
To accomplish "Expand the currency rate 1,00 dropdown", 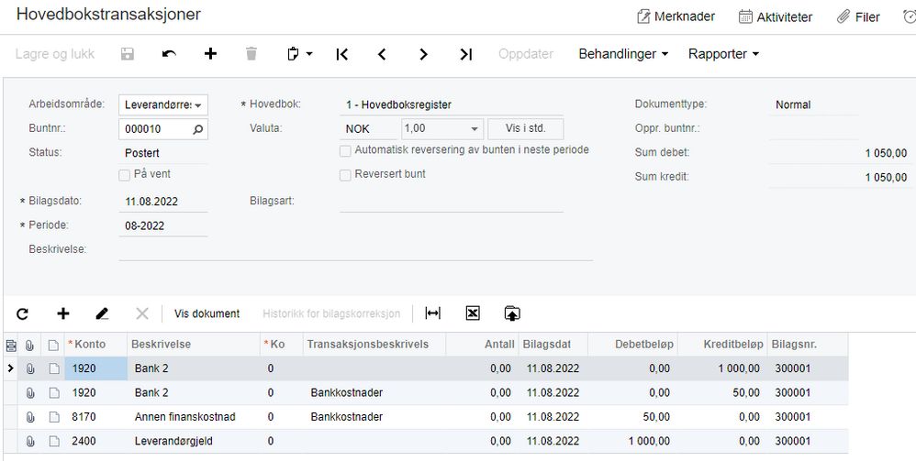I will point(475,129).
